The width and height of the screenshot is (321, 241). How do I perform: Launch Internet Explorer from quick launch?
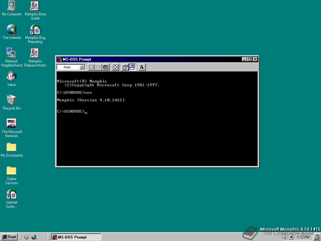point(34,237)
